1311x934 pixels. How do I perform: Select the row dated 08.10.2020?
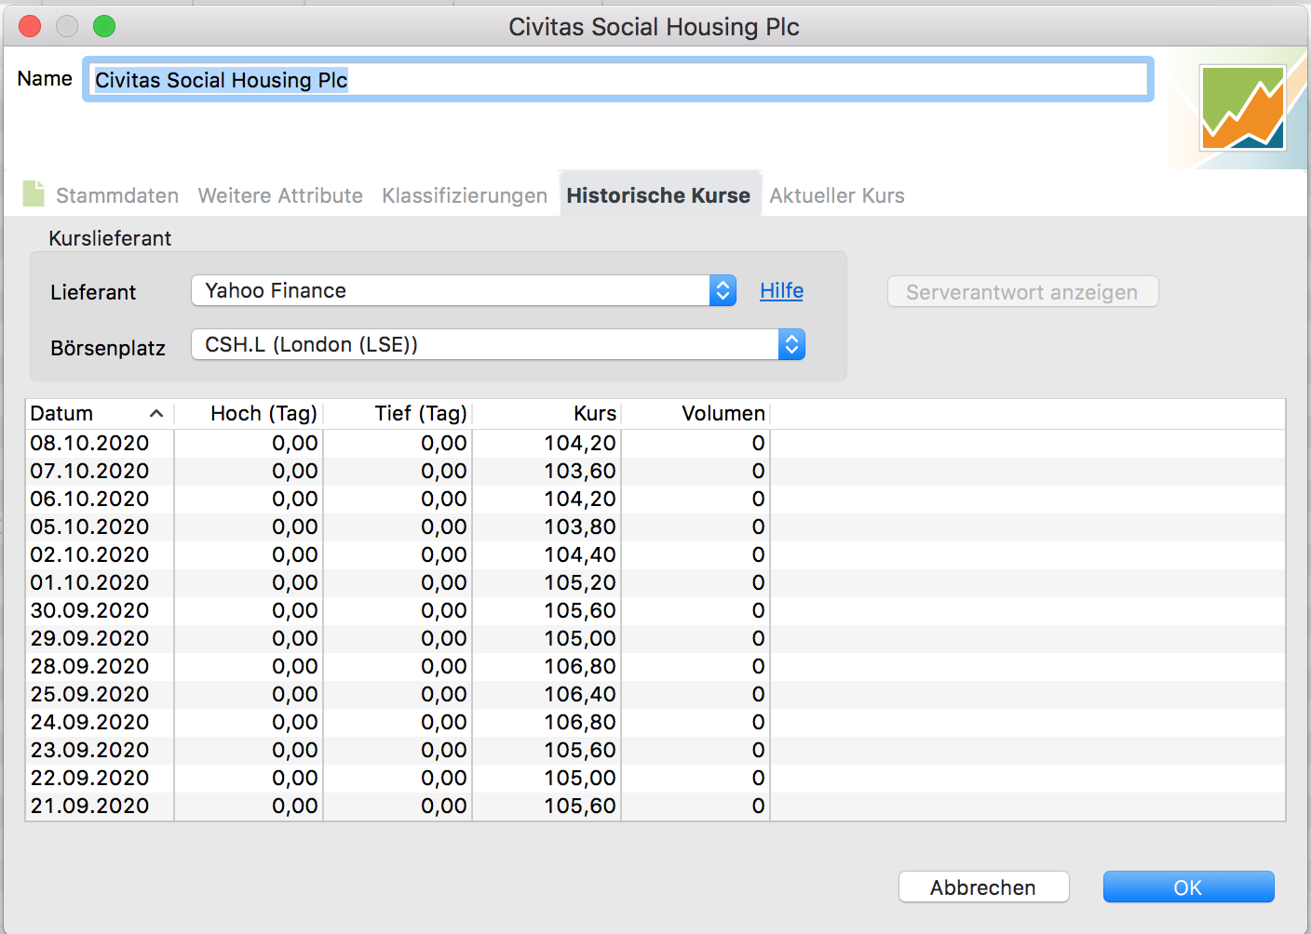pos(655,443)
